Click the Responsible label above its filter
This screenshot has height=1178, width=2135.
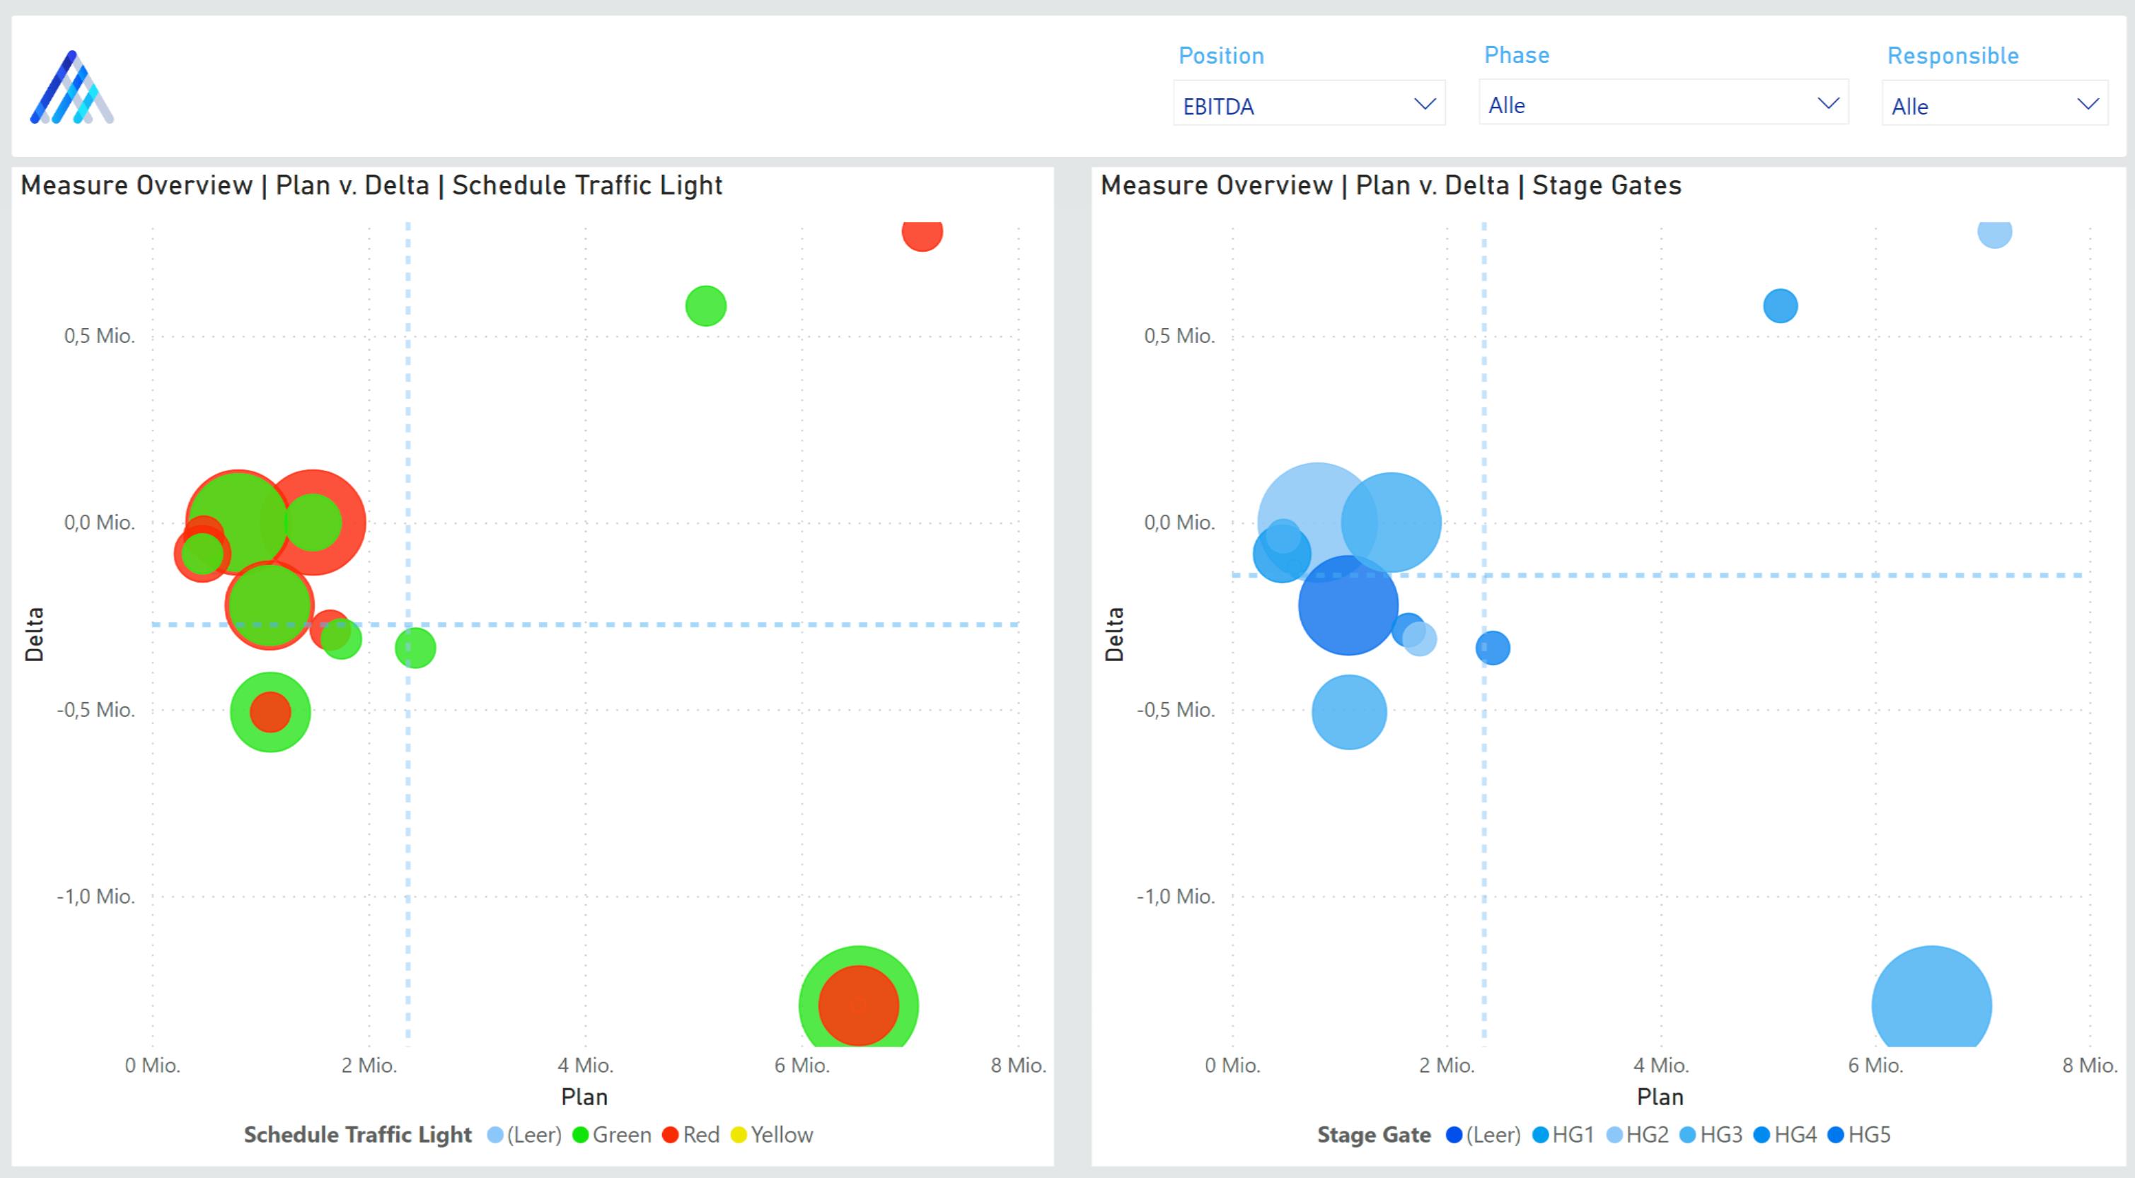1953,54
